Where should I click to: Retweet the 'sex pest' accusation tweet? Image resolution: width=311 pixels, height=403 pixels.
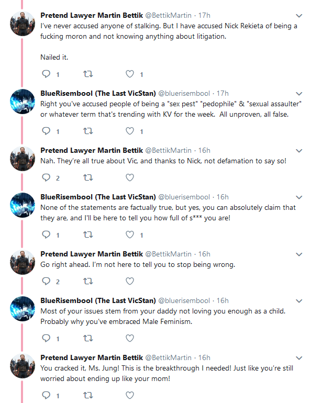click(x=88, y=131)
